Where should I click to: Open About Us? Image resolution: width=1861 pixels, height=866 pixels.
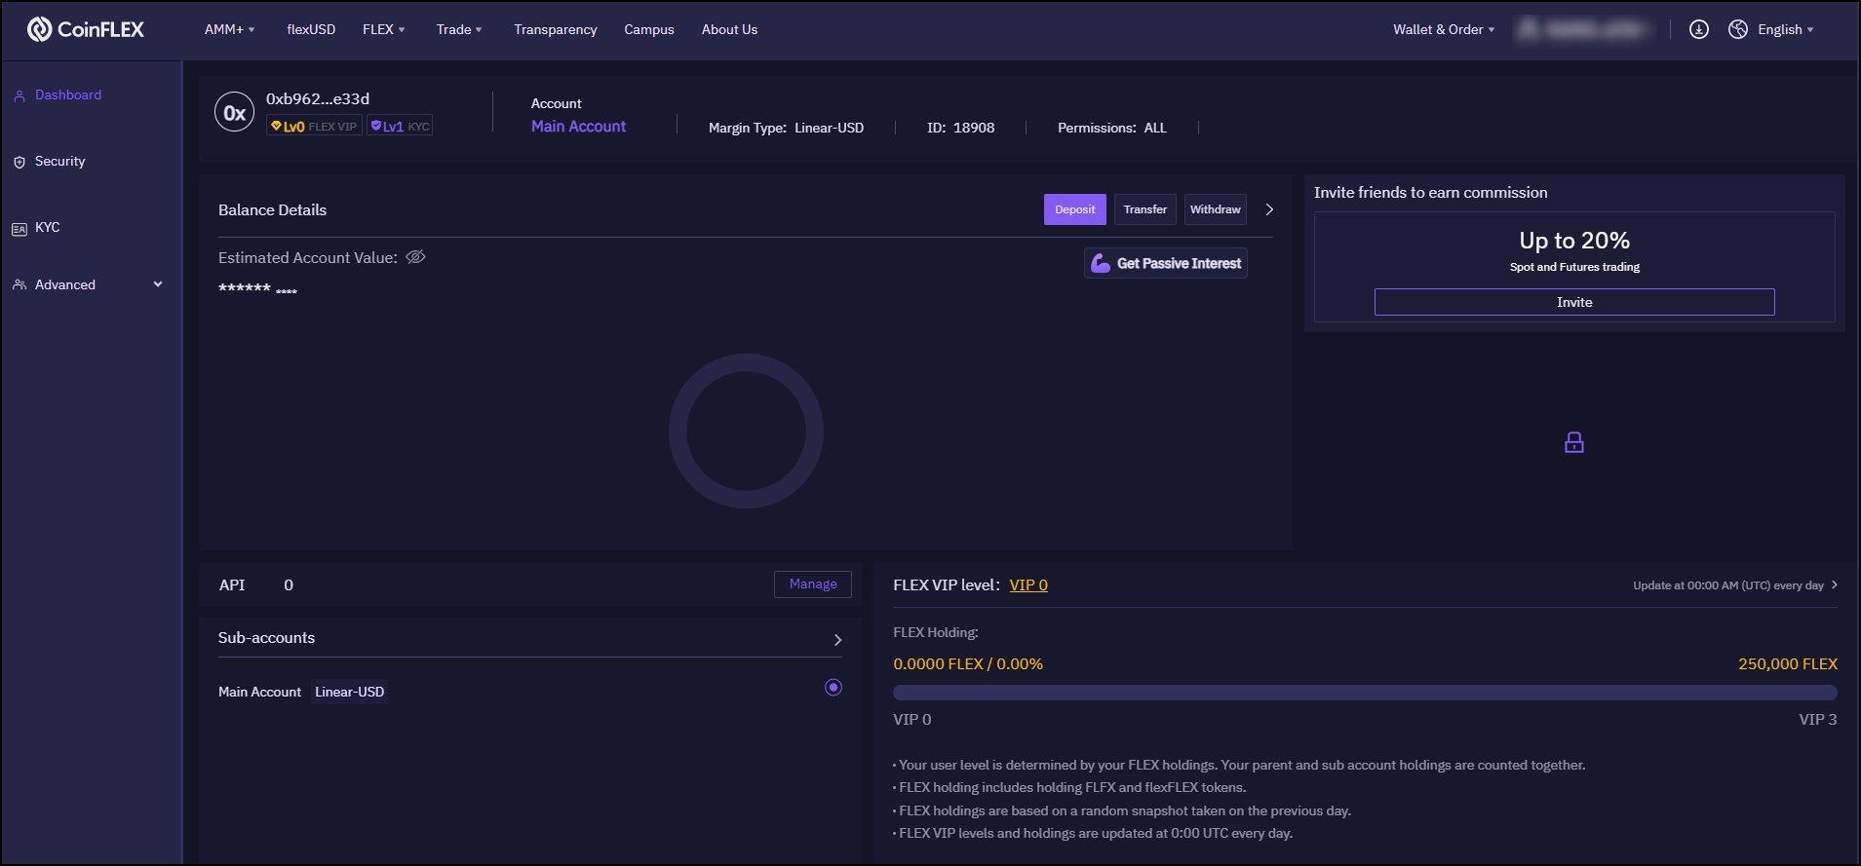729,29
